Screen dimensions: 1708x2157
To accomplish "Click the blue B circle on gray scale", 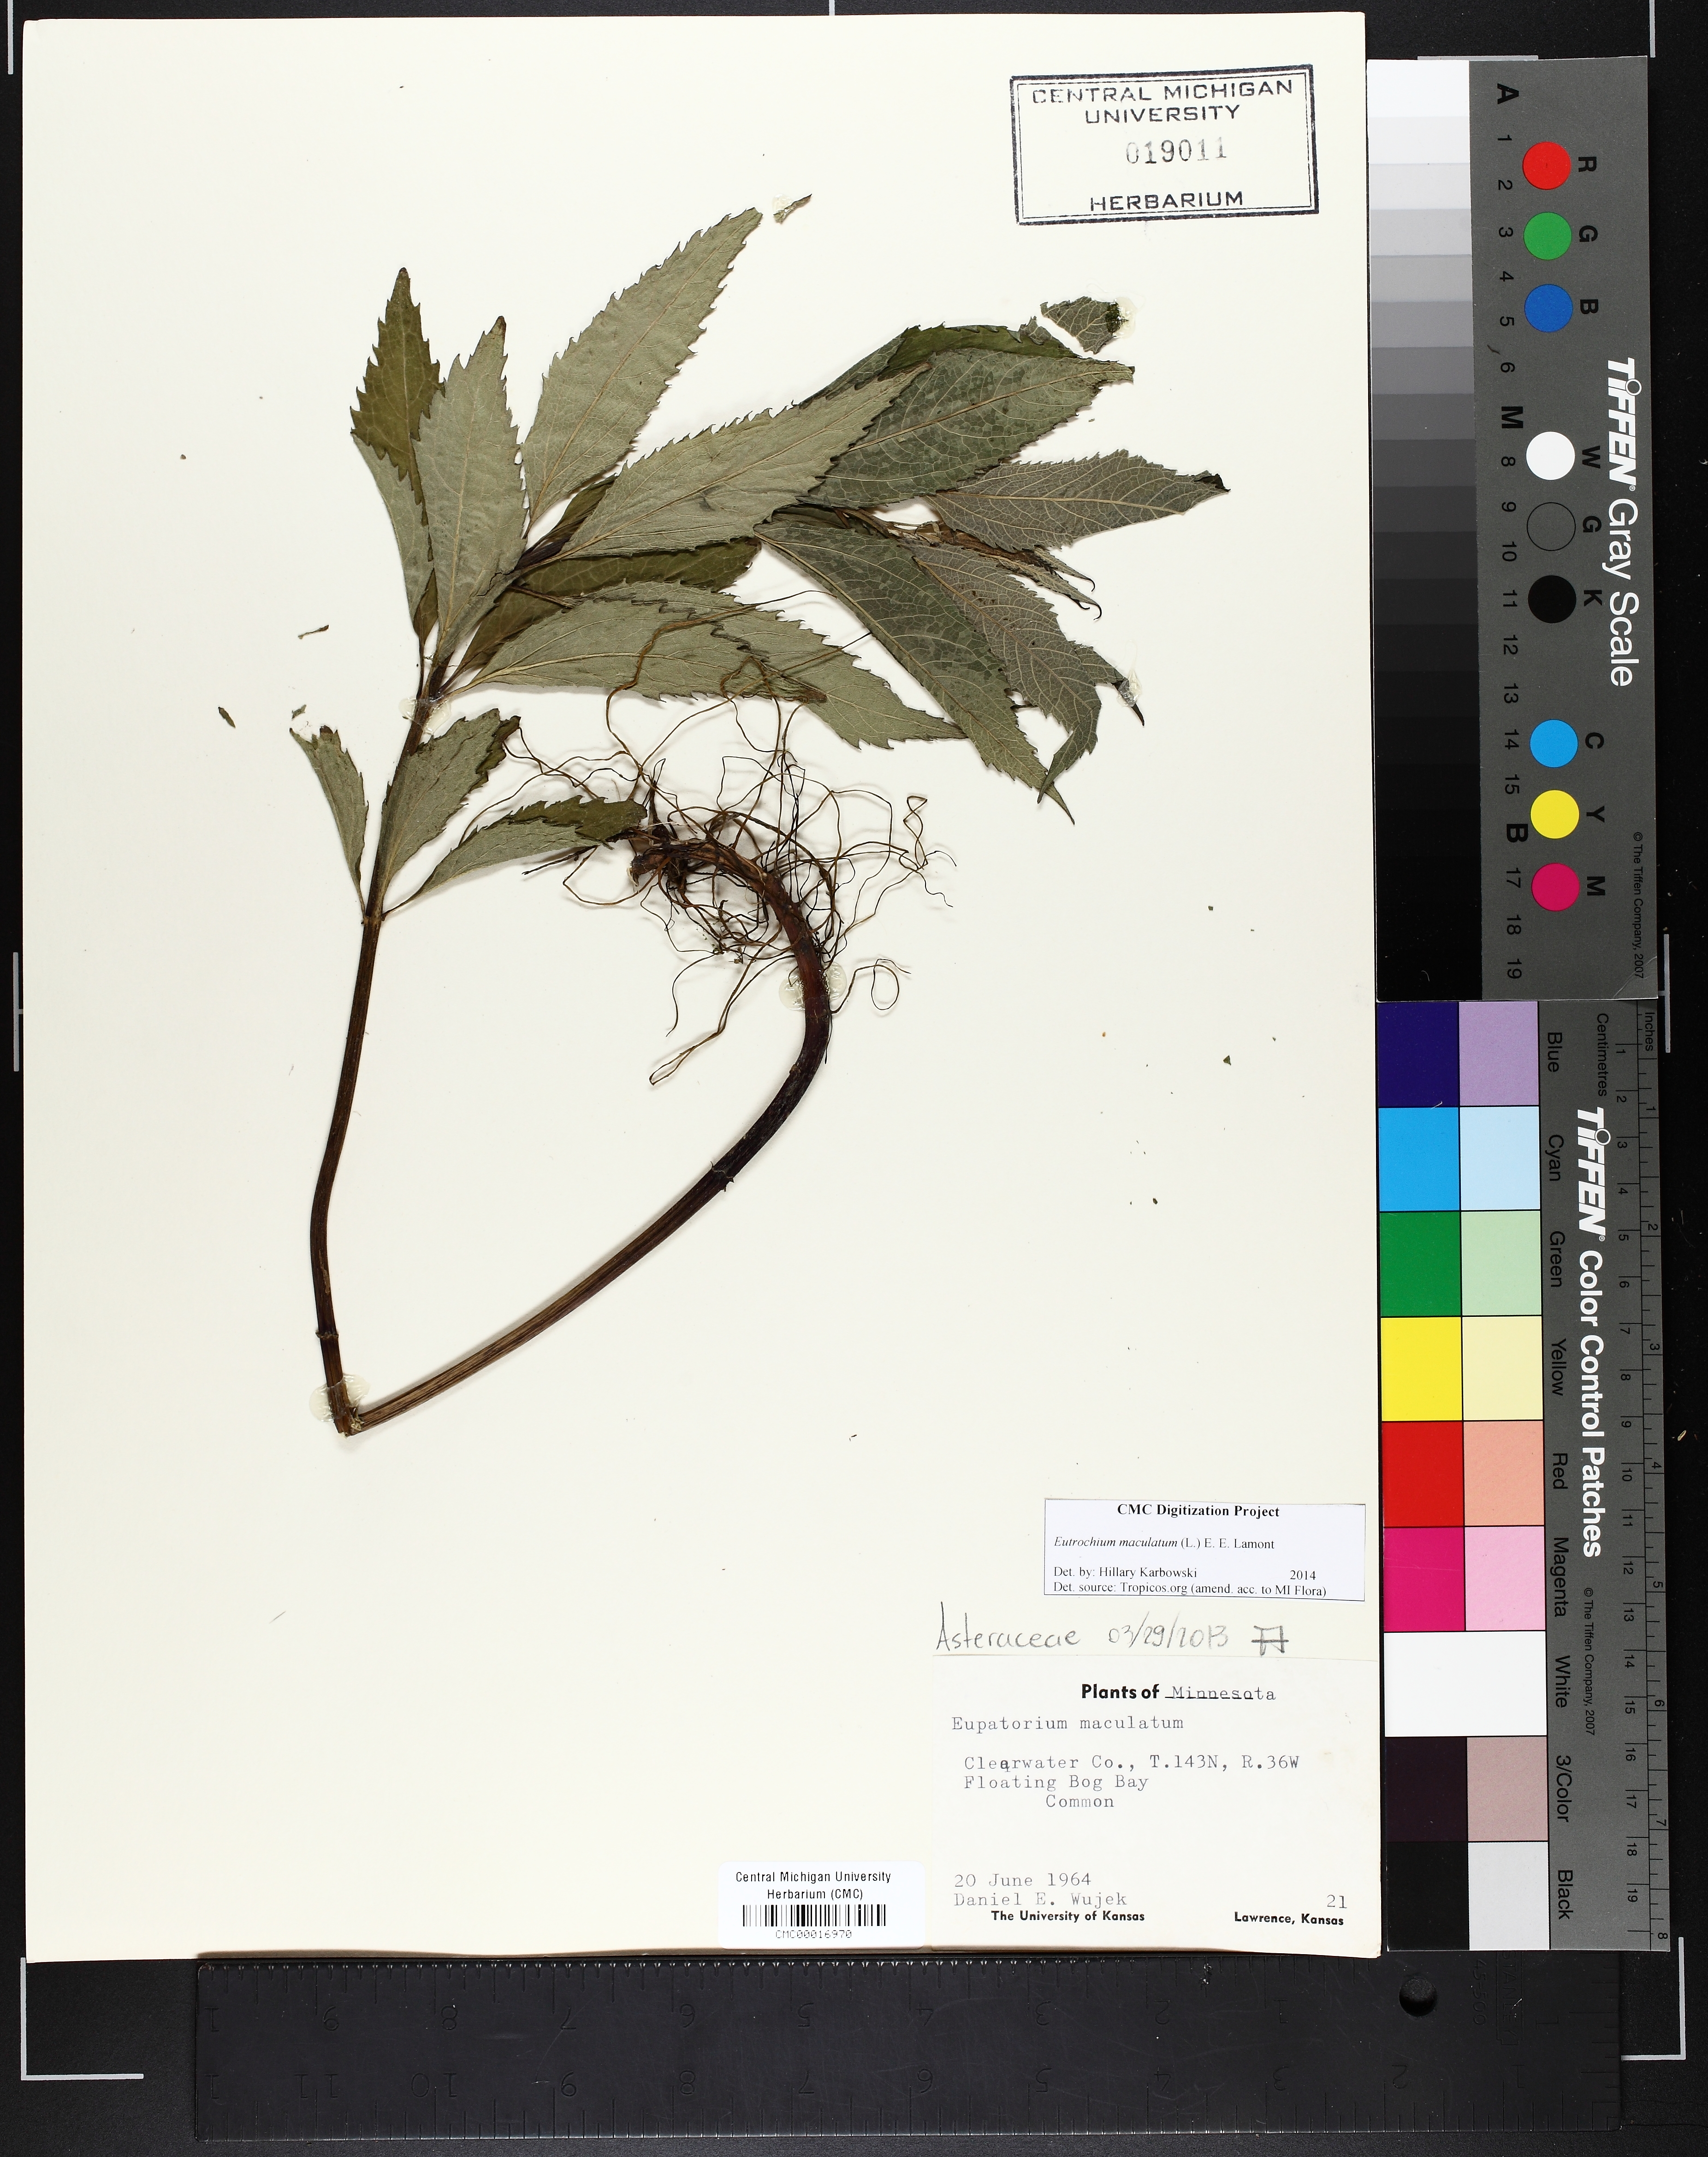I will tap(1548, 308).
